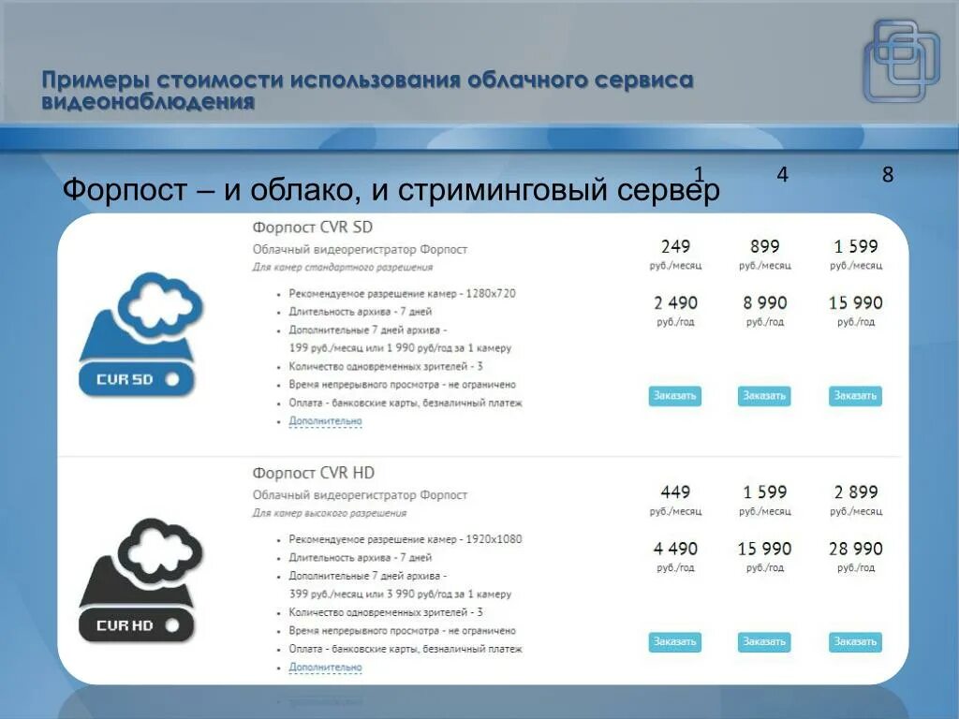Image resolution: width=959 pixels, height=719 pixels.
Task: Order CVR HD at 1 599 руб./месяц
Action: (x=764, y=641)
